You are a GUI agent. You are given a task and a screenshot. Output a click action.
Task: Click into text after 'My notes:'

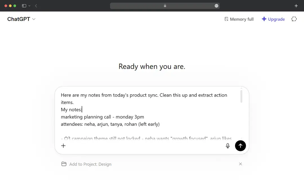pyautogui.click(x=82, y=109)
